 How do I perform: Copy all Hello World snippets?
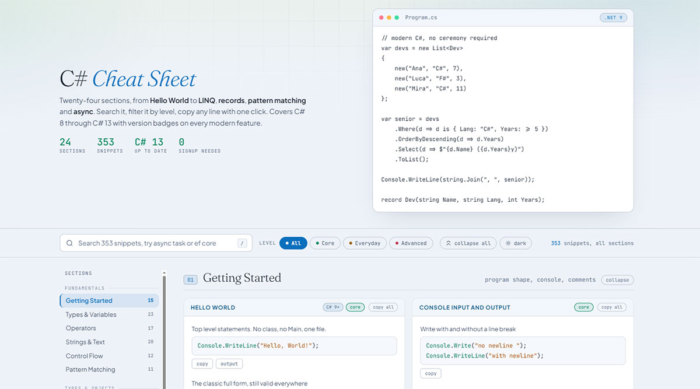point(383,307)
